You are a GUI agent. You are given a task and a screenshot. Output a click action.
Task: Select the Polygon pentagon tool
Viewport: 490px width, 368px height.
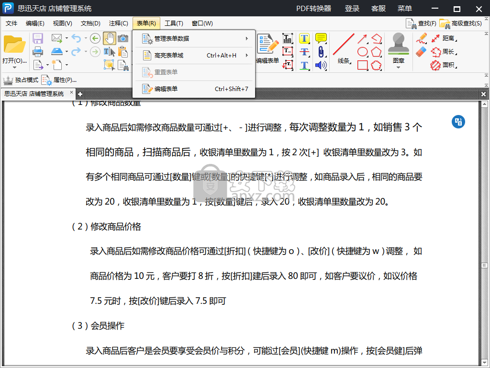click(x=376, y=52)
